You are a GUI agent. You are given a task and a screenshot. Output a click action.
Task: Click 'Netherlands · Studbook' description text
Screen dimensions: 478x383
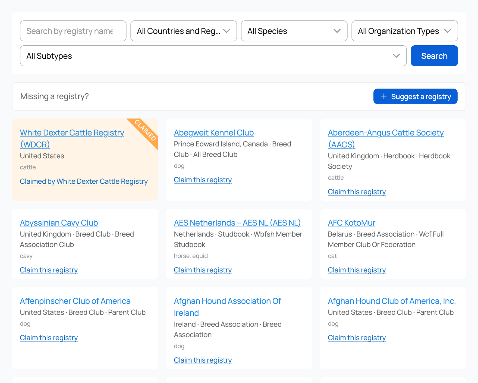coord(211,234)
